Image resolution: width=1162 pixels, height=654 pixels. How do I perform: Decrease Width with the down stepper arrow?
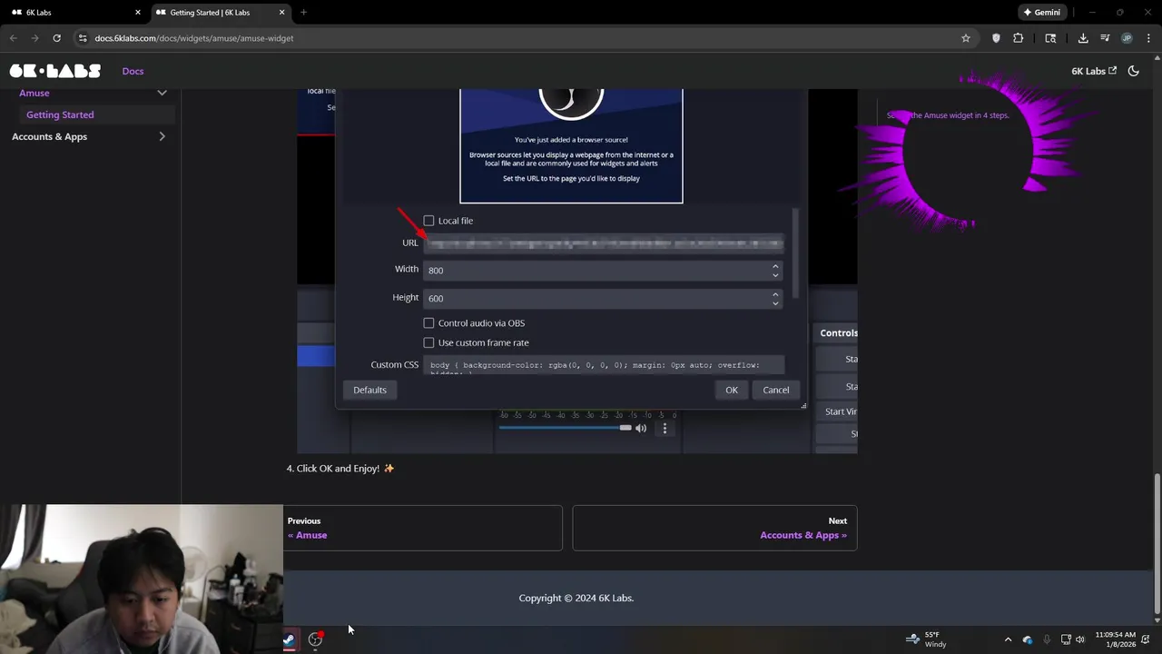coord(775,275)
